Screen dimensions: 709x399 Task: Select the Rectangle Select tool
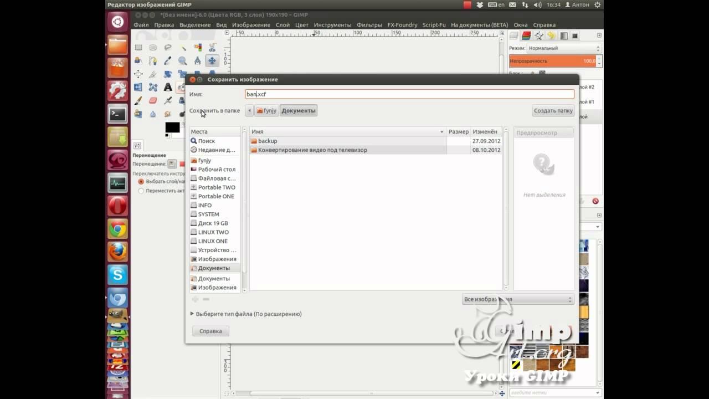point(138,48)
